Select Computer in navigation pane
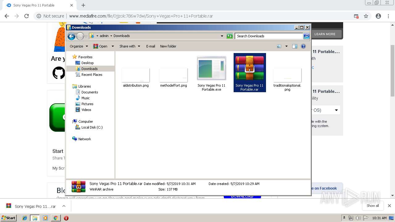 click(x=85, y=121)
